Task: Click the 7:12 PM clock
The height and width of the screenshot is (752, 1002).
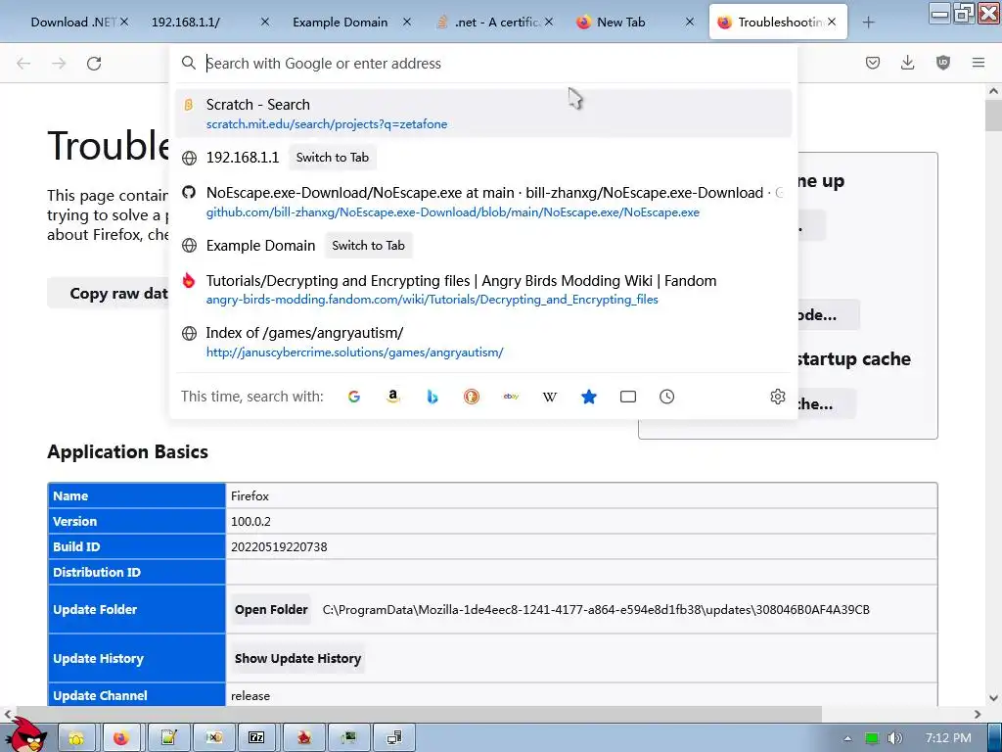Action: 948,738
